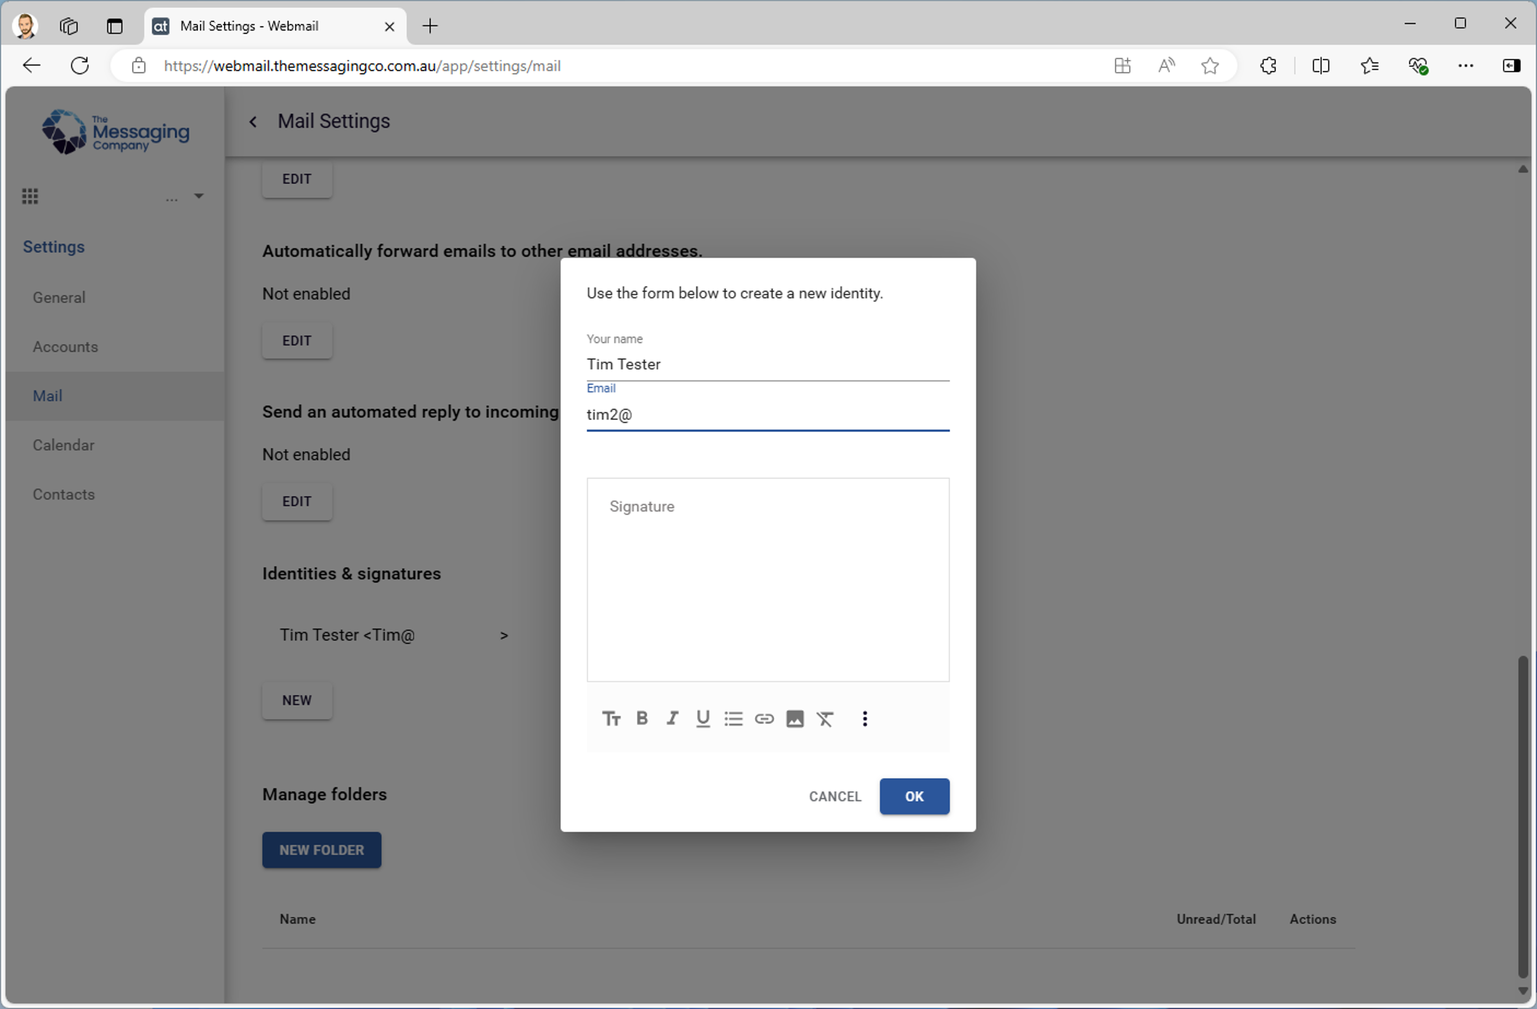Select the Tim Tester <Tim@ identity row

pyautogui.click(x=394, y=636)
